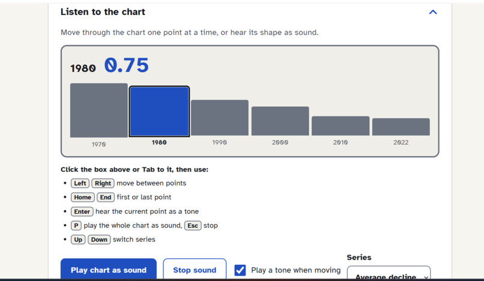
Task: Collapse the Listen to the chart section
Action: point(433,12)
